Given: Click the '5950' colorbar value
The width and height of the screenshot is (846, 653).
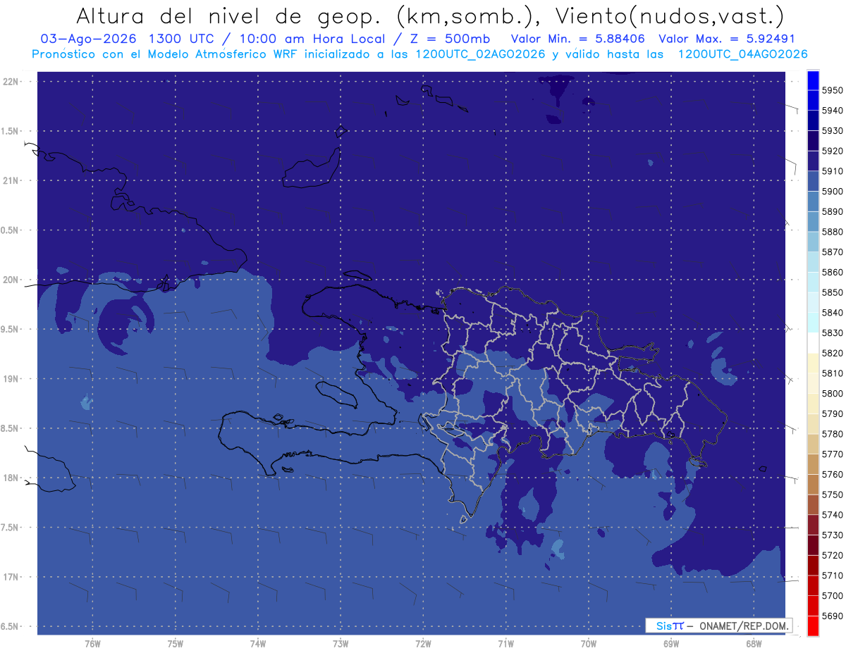Looking at the screenshot, I should tap(832, 90).
